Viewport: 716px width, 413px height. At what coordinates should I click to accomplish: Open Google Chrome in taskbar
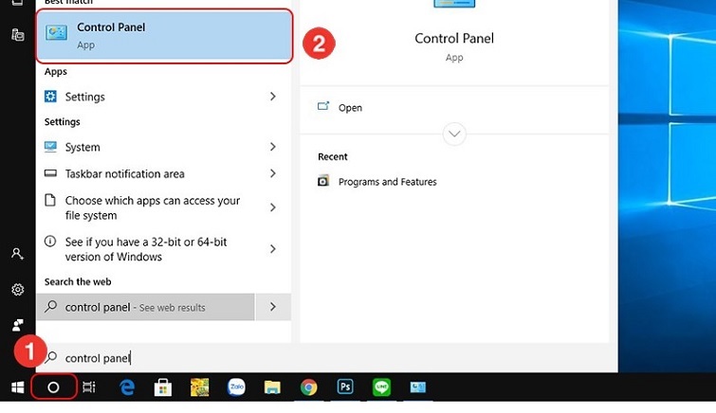(x=308, y=386)
